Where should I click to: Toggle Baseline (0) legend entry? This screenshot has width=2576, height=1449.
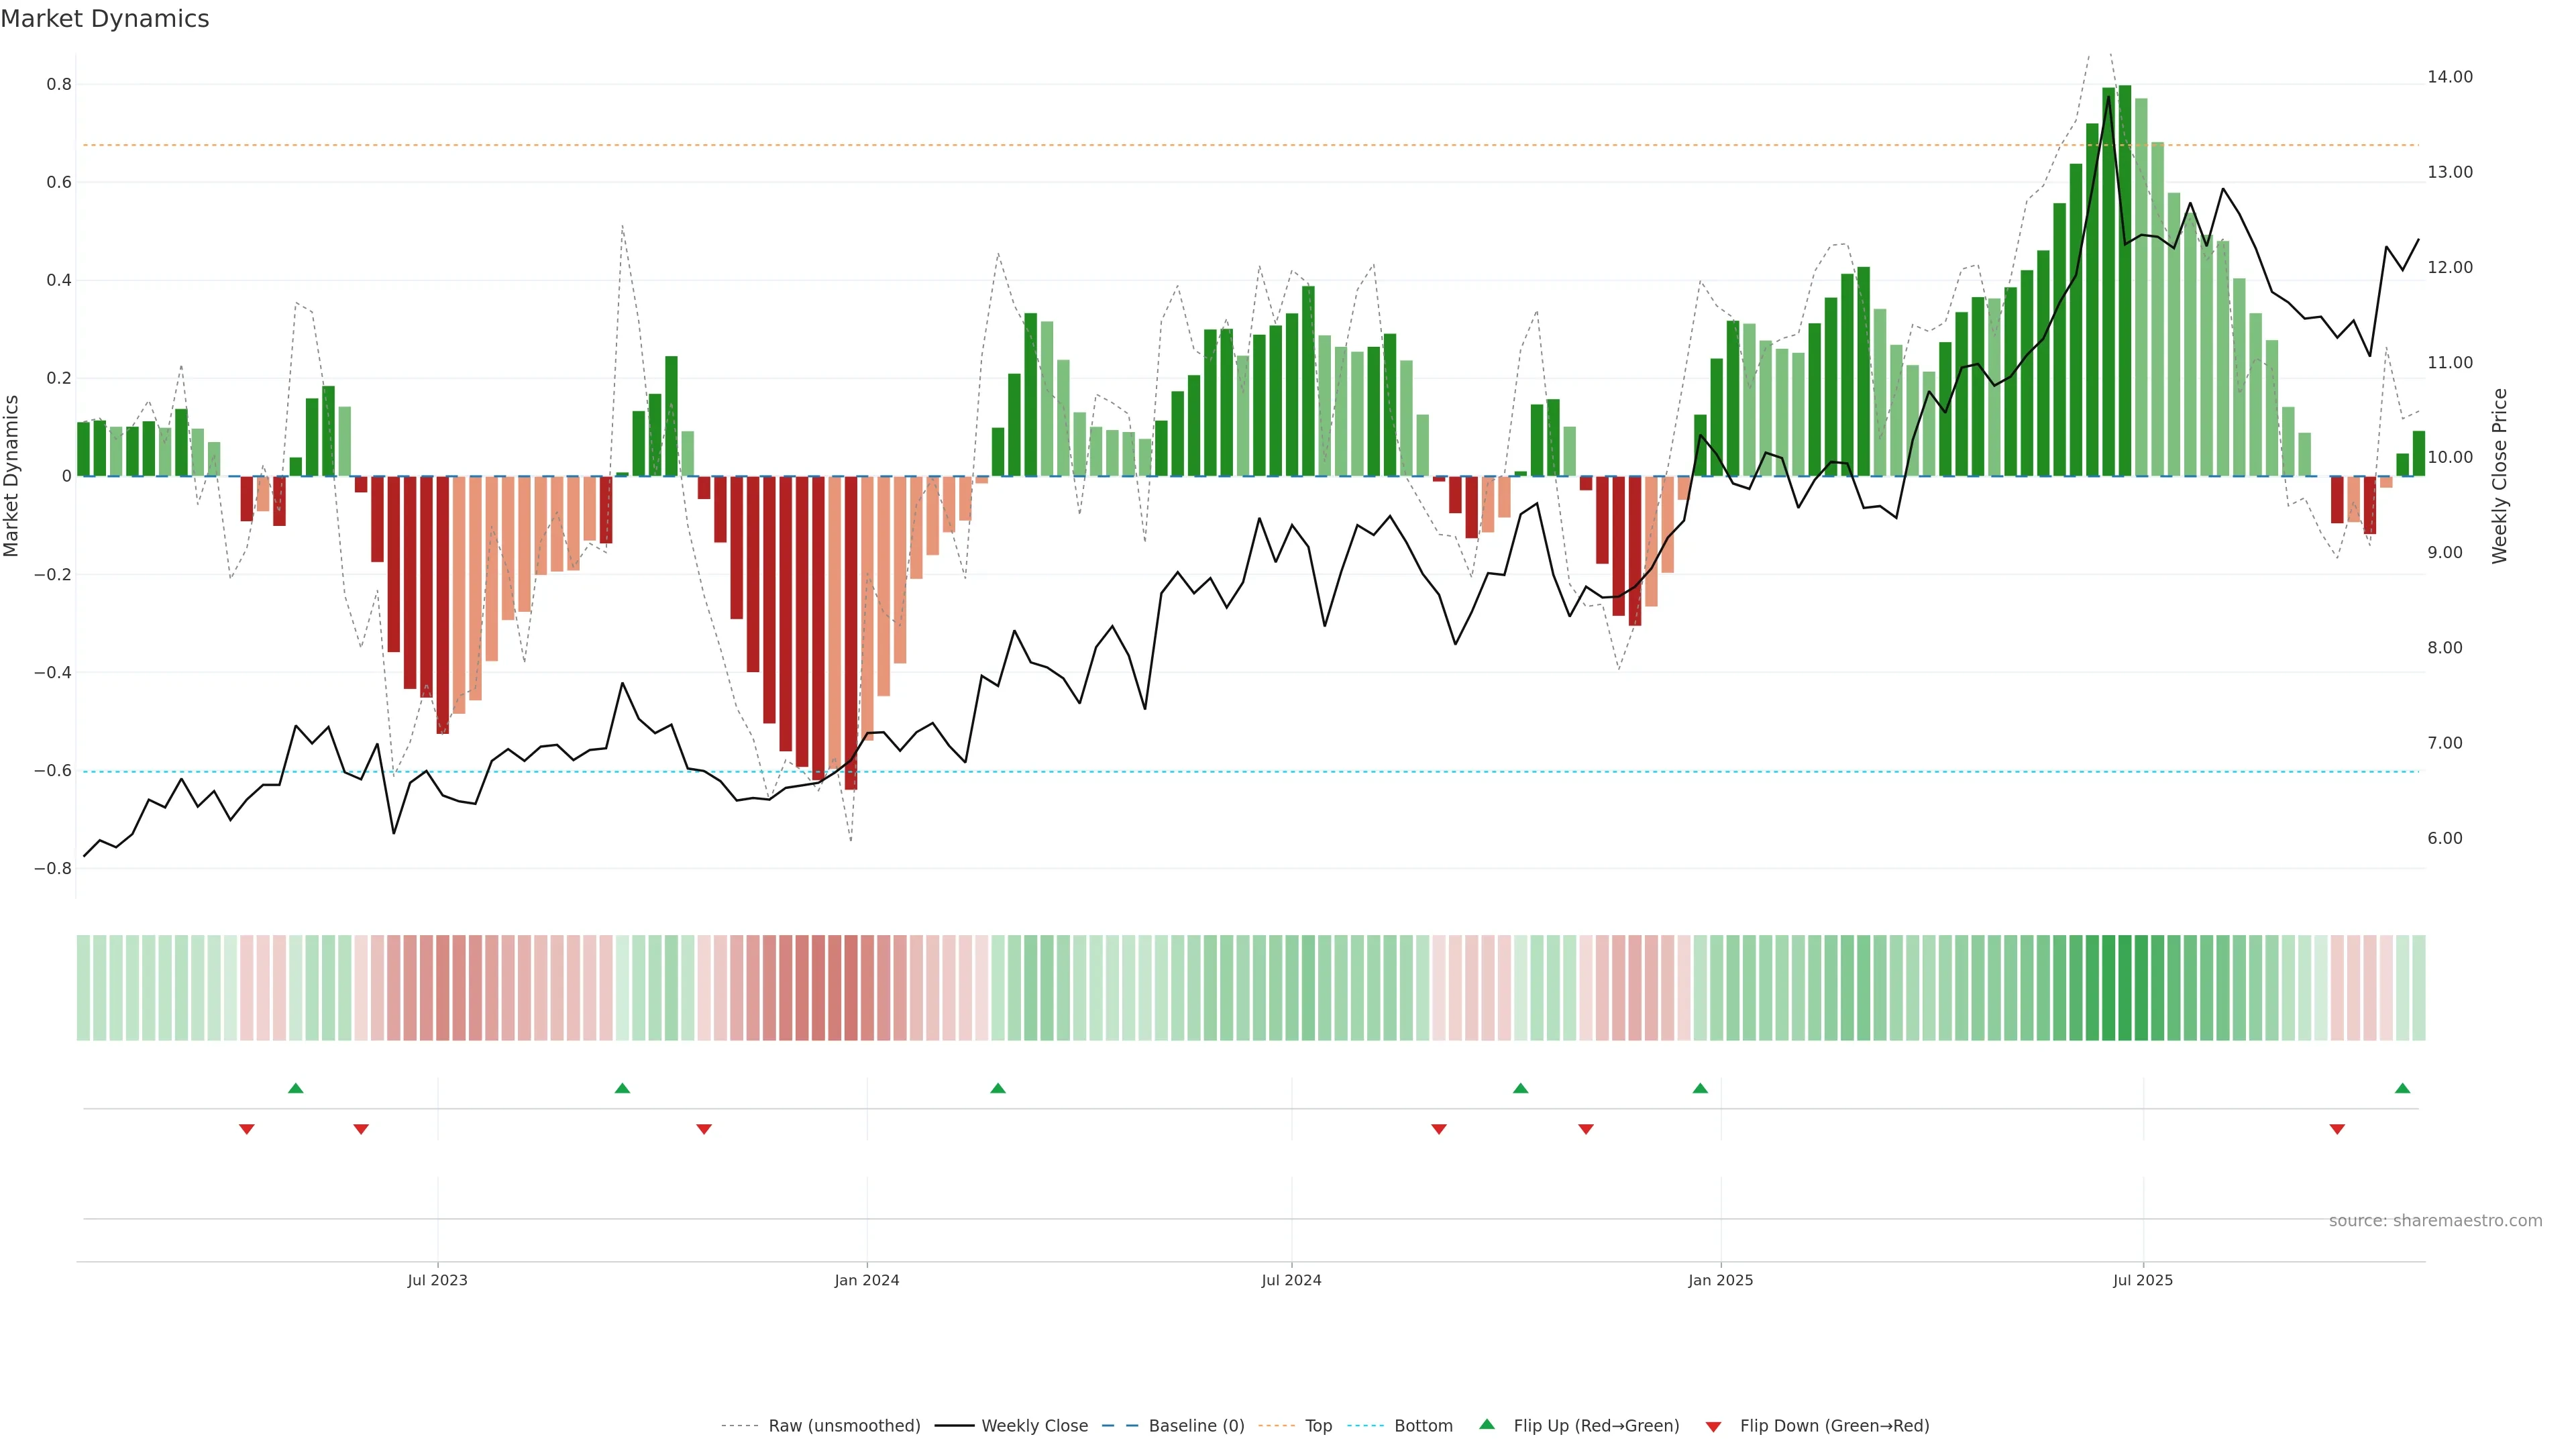coord(1196,1426)
